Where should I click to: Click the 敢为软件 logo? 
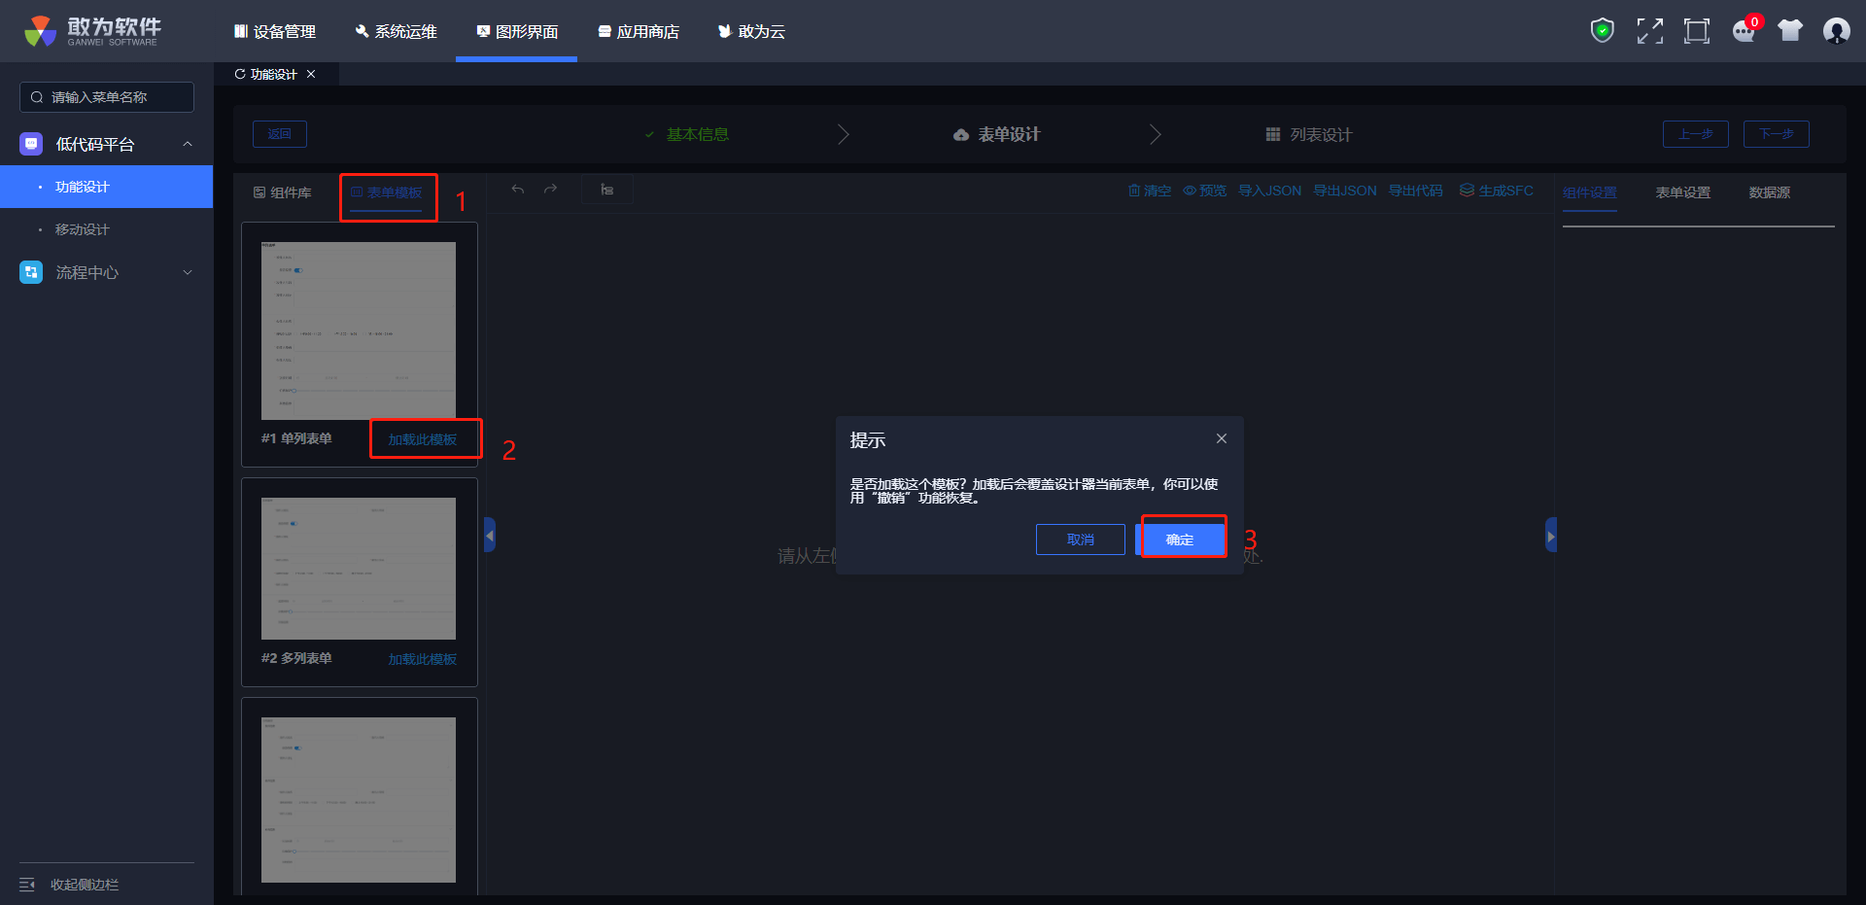pos(93,31)
